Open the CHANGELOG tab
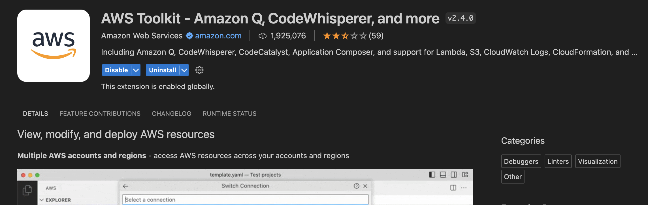 click(172, 114)
